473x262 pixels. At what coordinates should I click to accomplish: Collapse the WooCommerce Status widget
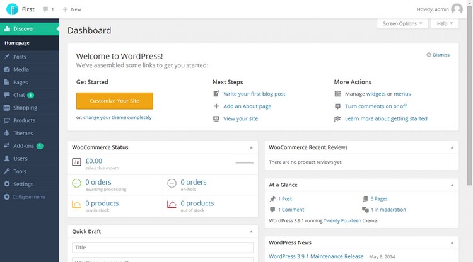click(251, 147)
